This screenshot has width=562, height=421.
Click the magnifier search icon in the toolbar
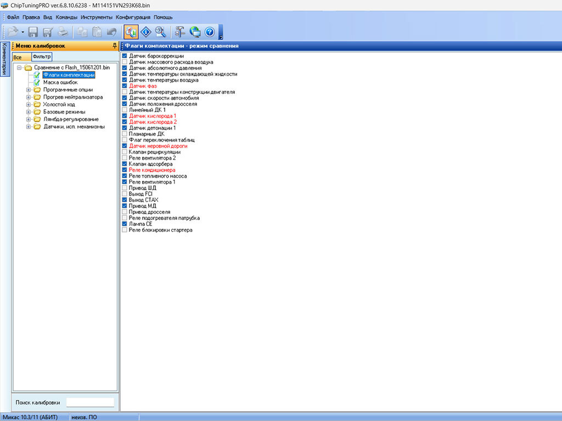160,32
